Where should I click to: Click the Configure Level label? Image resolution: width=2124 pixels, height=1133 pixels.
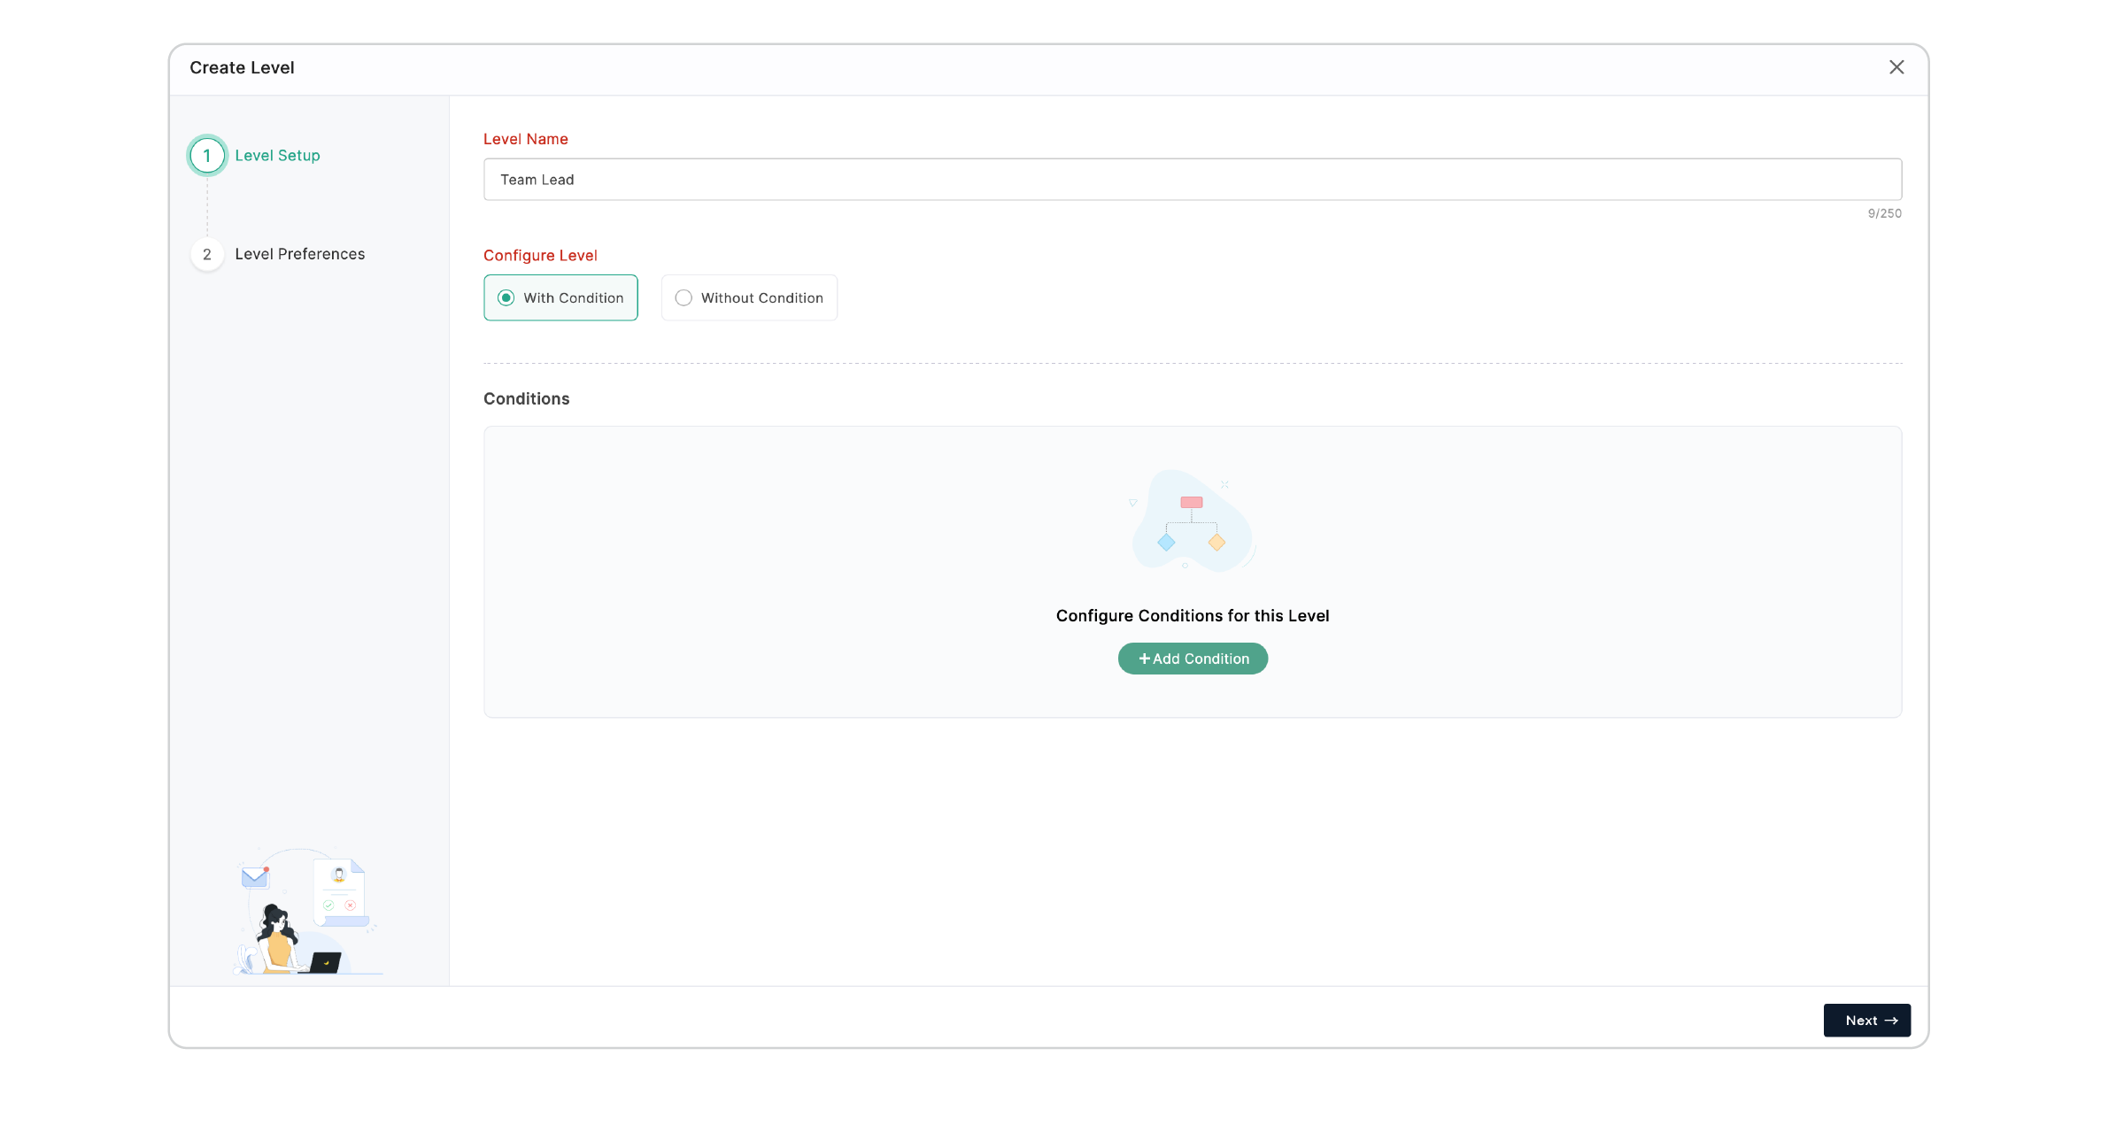[540, 256]
